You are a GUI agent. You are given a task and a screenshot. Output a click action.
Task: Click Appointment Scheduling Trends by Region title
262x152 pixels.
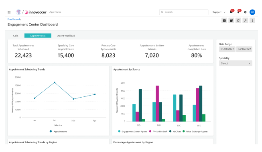33,142
